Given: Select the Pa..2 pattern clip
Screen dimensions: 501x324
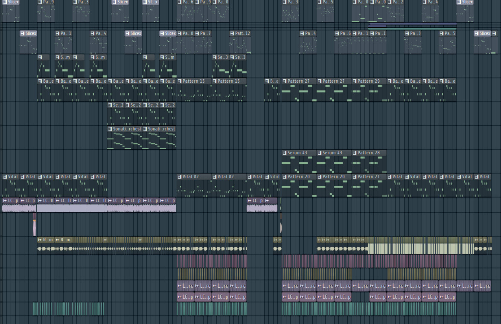Looking at the screenshot, I should (x=395, y=11).
